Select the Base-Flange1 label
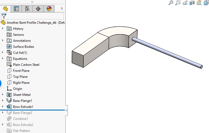Screen dimensions: 209x133 click(23, 101)
